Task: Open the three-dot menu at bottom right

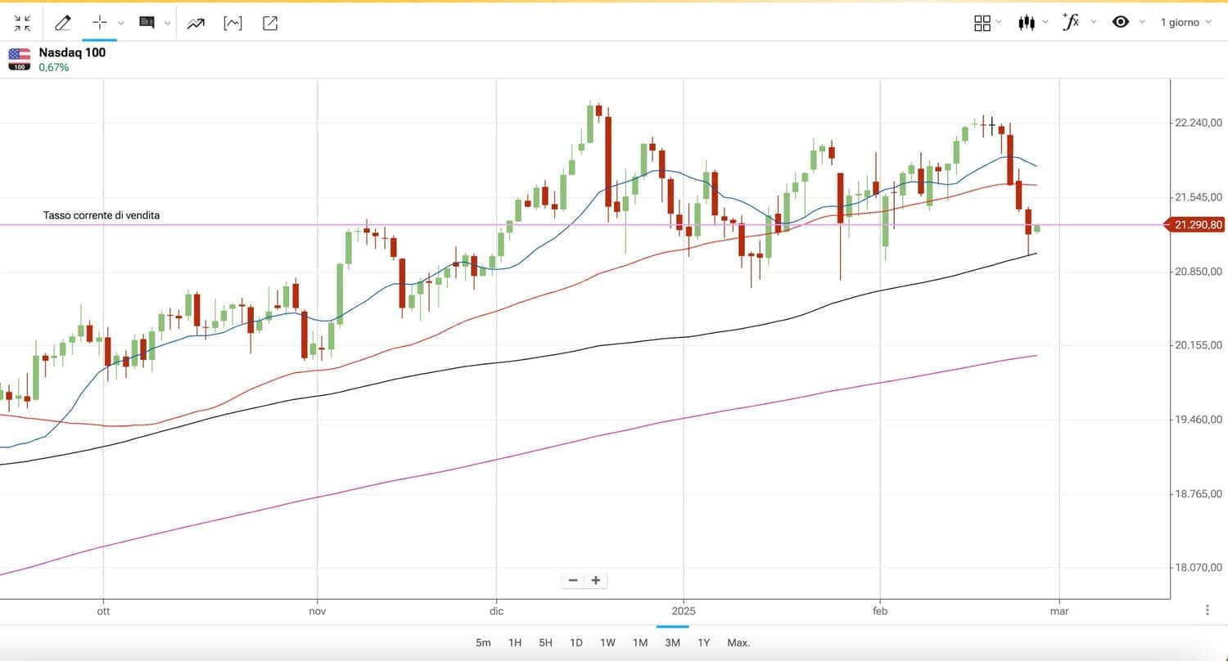Action: (1208, 610)
